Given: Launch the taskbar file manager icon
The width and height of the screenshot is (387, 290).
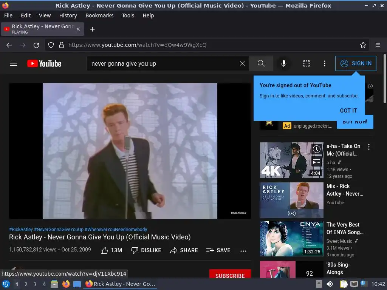Looking at the screenshot, I should [54, 284].
